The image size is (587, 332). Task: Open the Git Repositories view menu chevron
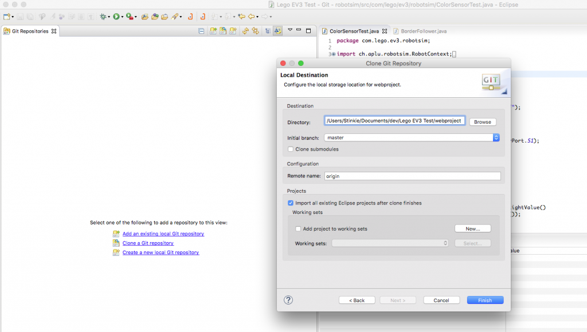point(289,30)
